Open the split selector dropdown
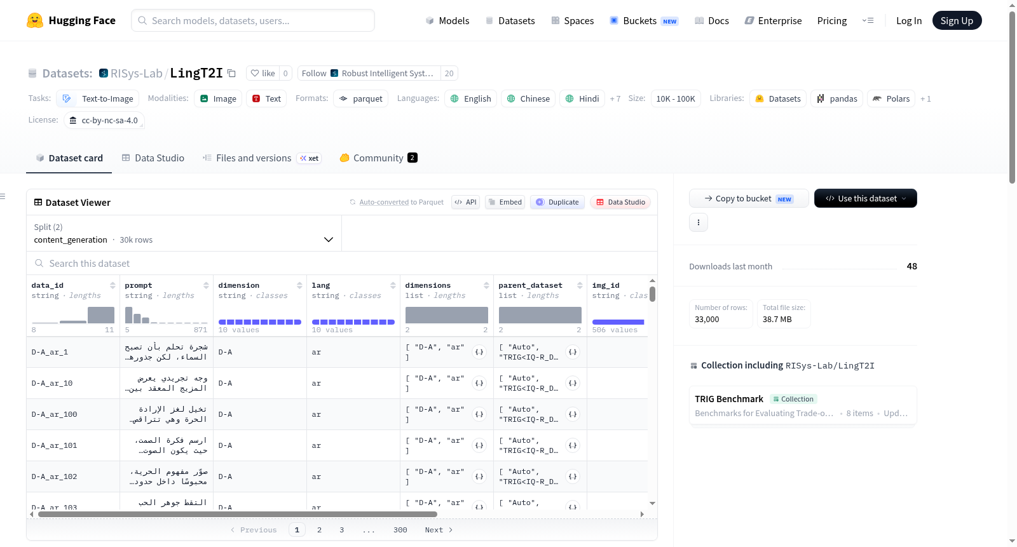The width and height of the screenshot is (1017, 547). coord(184,233)
